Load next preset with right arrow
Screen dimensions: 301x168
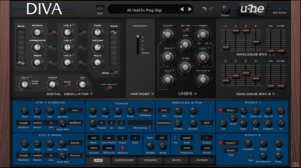click(190, 9)
